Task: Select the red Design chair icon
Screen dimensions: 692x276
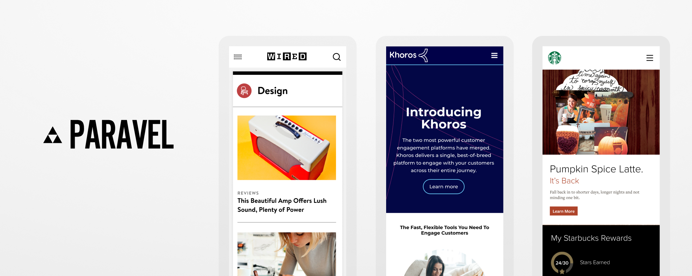Action: click(244, 91)
